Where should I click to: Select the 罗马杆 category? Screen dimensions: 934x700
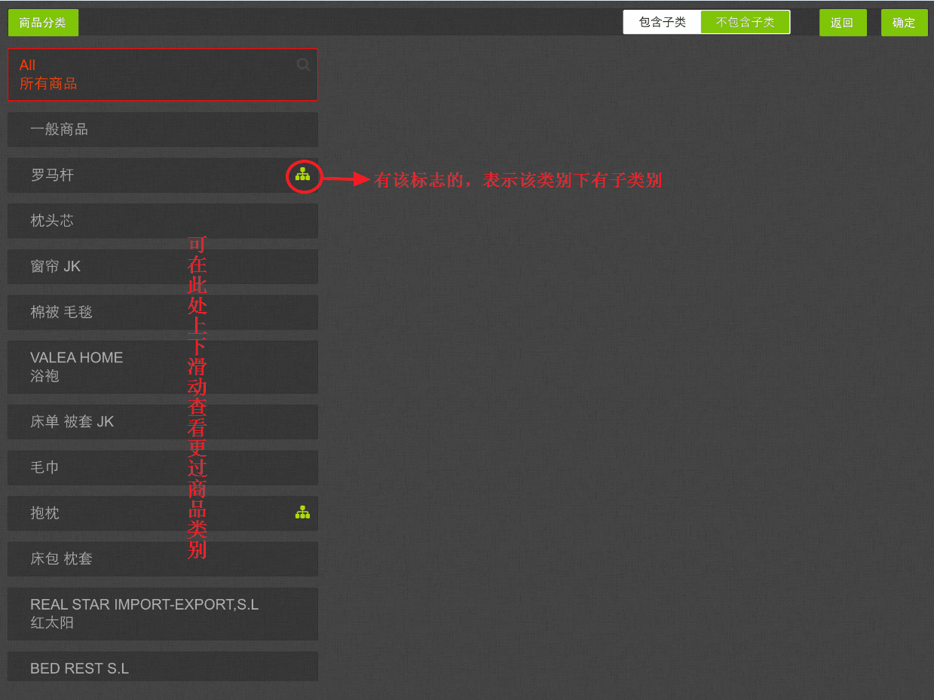(x=163, y=175)
